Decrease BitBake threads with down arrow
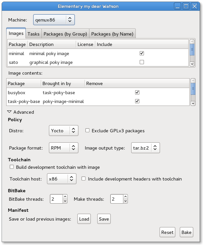This screenshot has width=203, height=245. click(x=65, y=201)
